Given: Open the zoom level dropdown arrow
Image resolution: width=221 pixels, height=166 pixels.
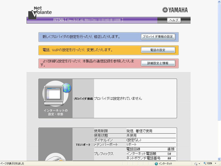Looking at the screenshot, I should (215, 163).
